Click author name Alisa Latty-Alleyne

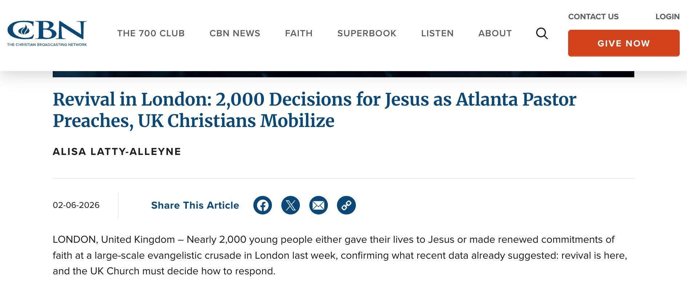(x=117, y=152)
